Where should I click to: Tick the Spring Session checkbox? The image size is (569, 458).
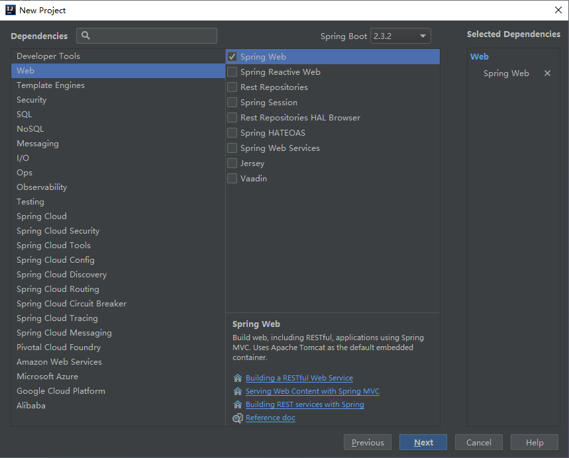pyautogui.click(x=233, y=103)
